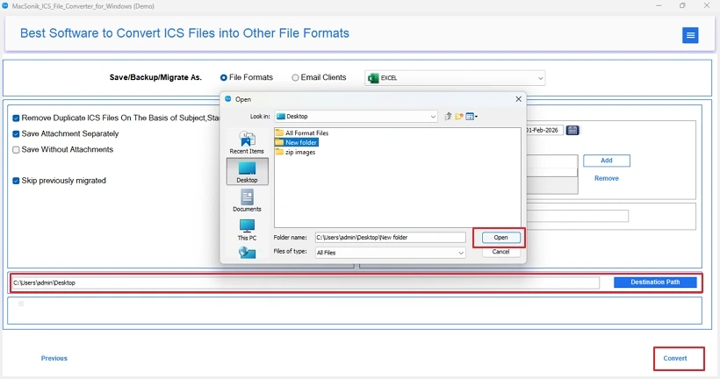Toggle Skip previously migrated checkbox

[x=16, y=181]
